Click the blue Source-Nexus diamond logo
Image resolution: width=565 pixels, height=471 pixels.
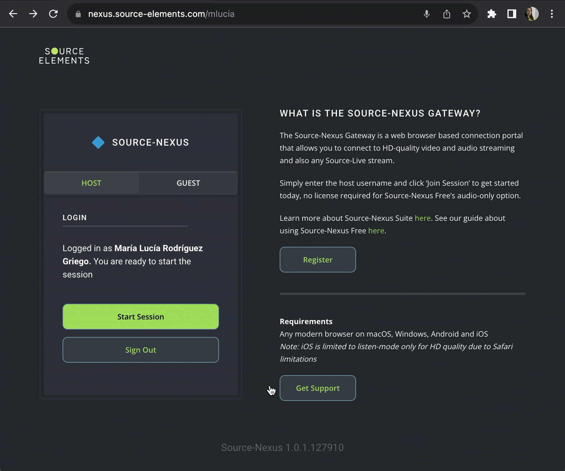(98, 142)
